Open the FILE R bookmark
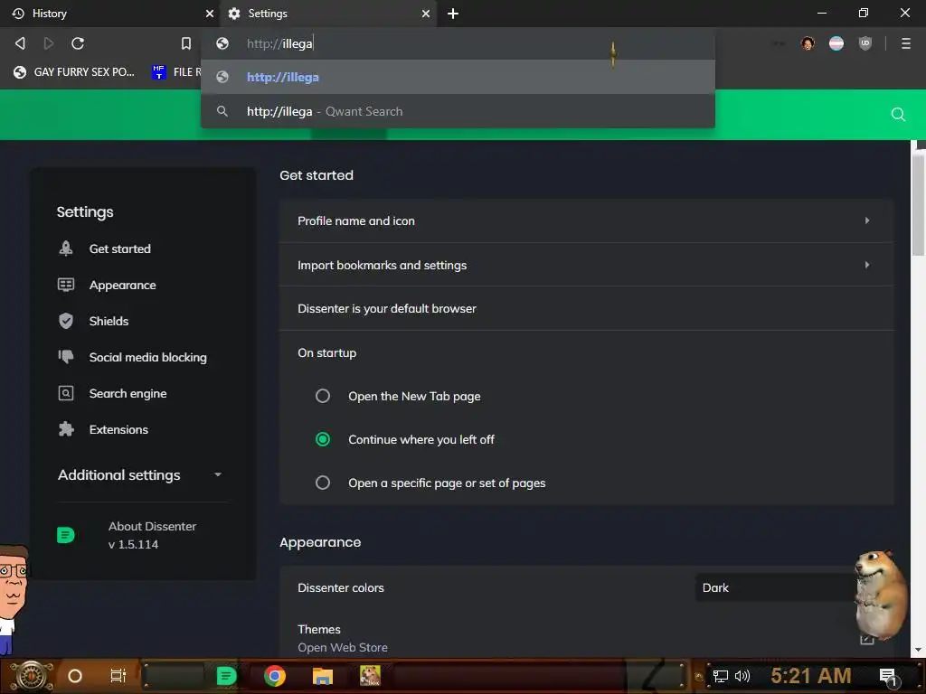 click(176, 72)
